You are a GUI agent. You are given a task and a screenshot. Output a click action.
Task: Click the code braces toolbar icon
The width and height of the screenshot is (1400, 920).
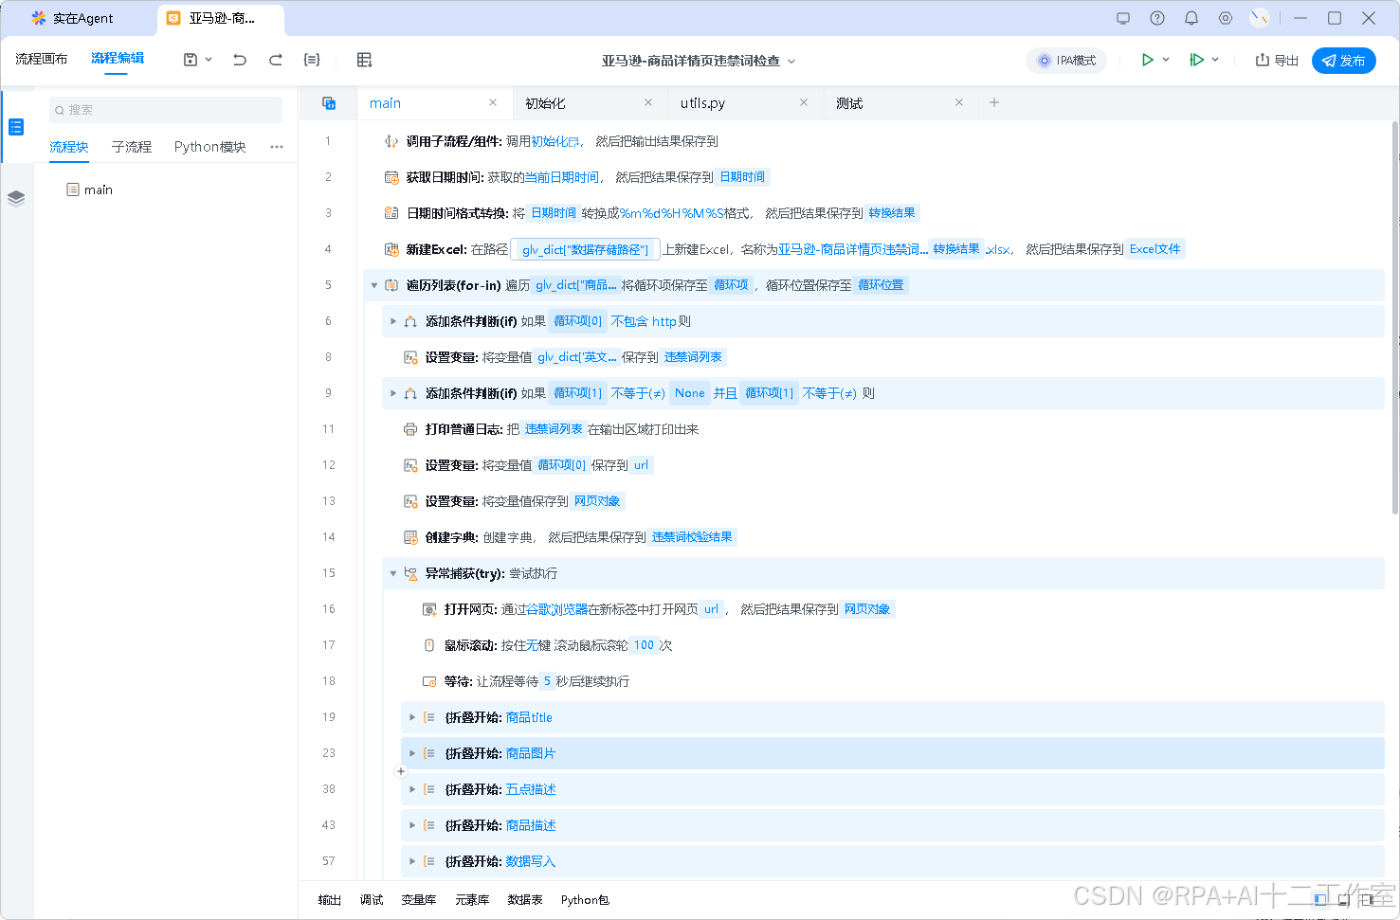pos(312,60)
